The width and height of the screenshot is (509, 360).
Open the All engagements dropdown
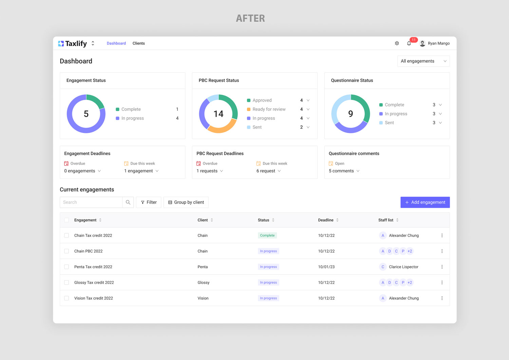pyautogui.click(x=423, y=61)
